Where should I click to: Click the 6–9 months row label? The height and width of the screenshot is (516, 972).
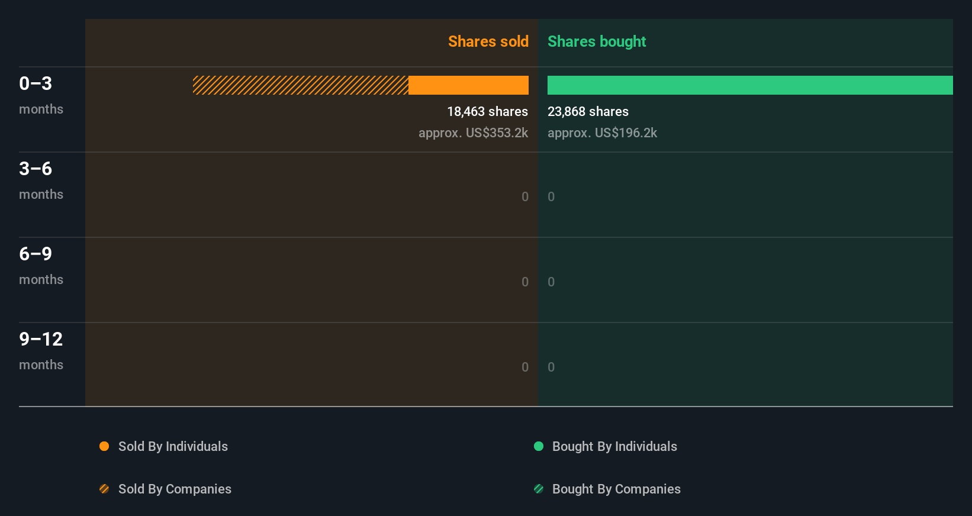(x=41, y=266)
